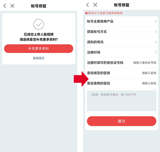Click the 请输入密码 input field

(149, 83)
